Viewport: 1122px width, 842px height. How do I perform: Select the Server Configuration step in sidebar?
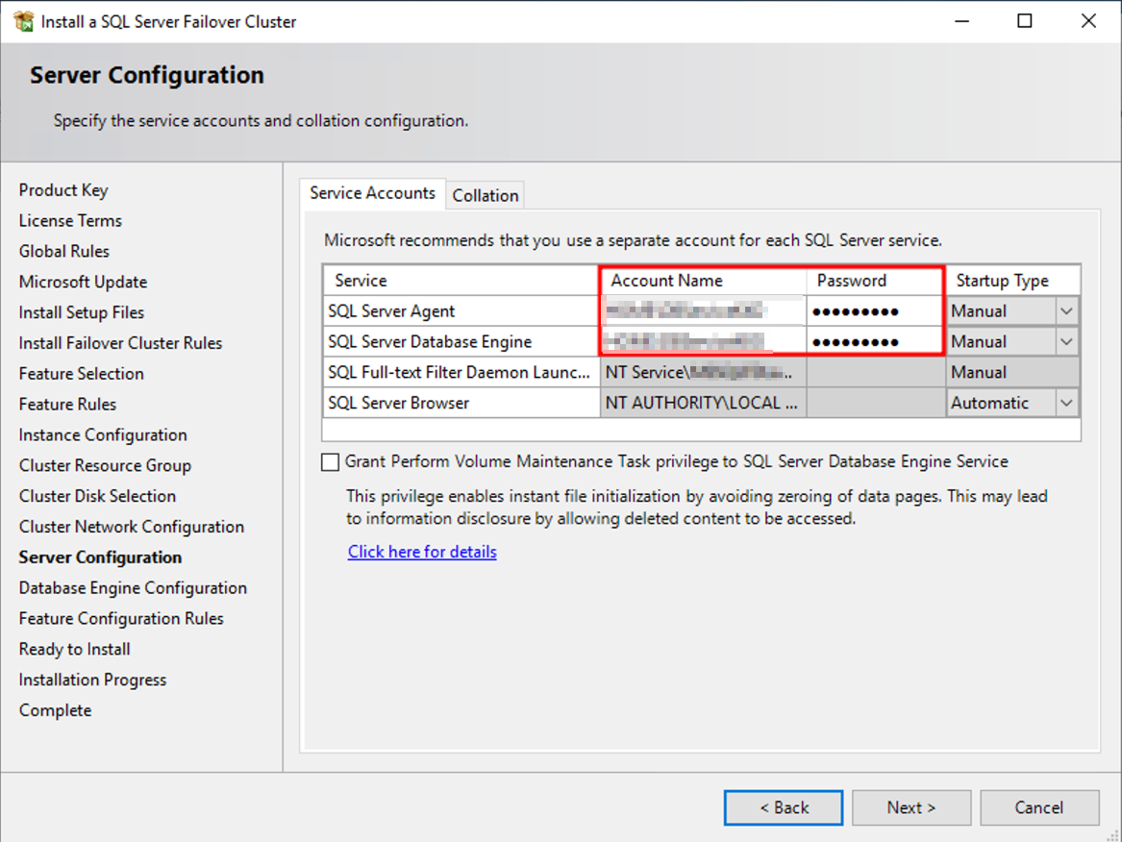coord(100,557)
